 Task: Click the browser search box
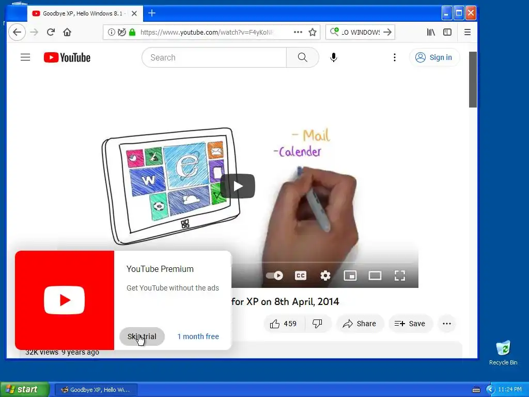(360, 32)
